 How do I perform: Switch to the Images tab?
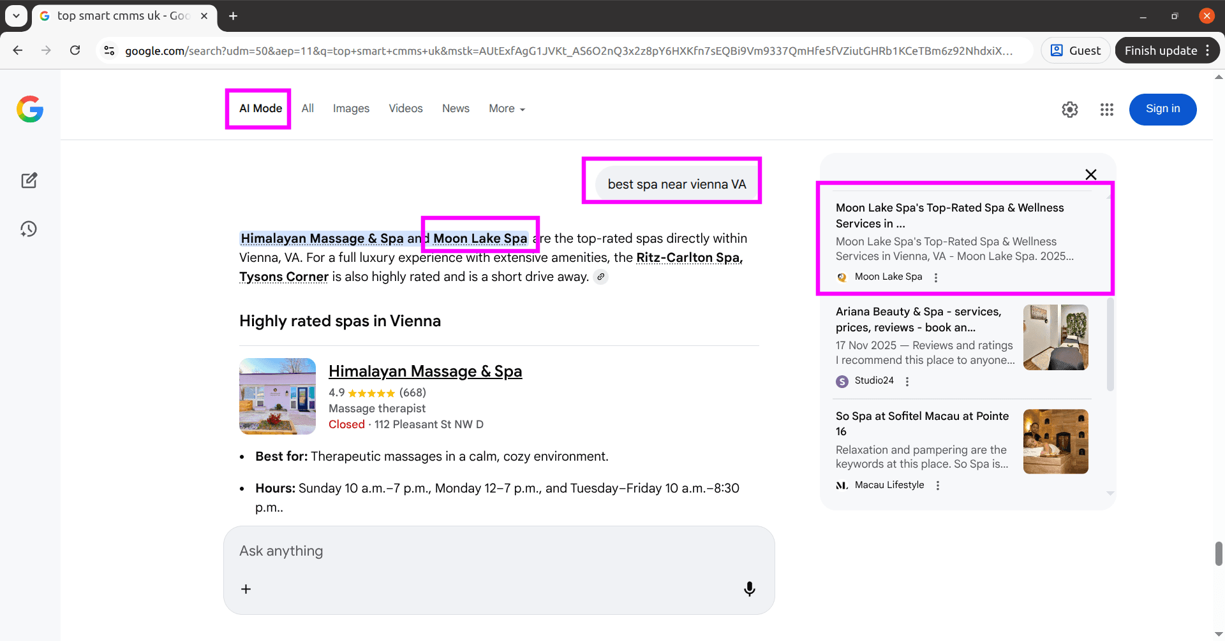point(351,108)
